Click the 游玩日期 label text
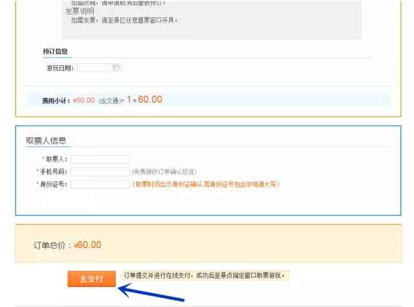This screenshot has width=414, height=307. (x=60, y=68)
